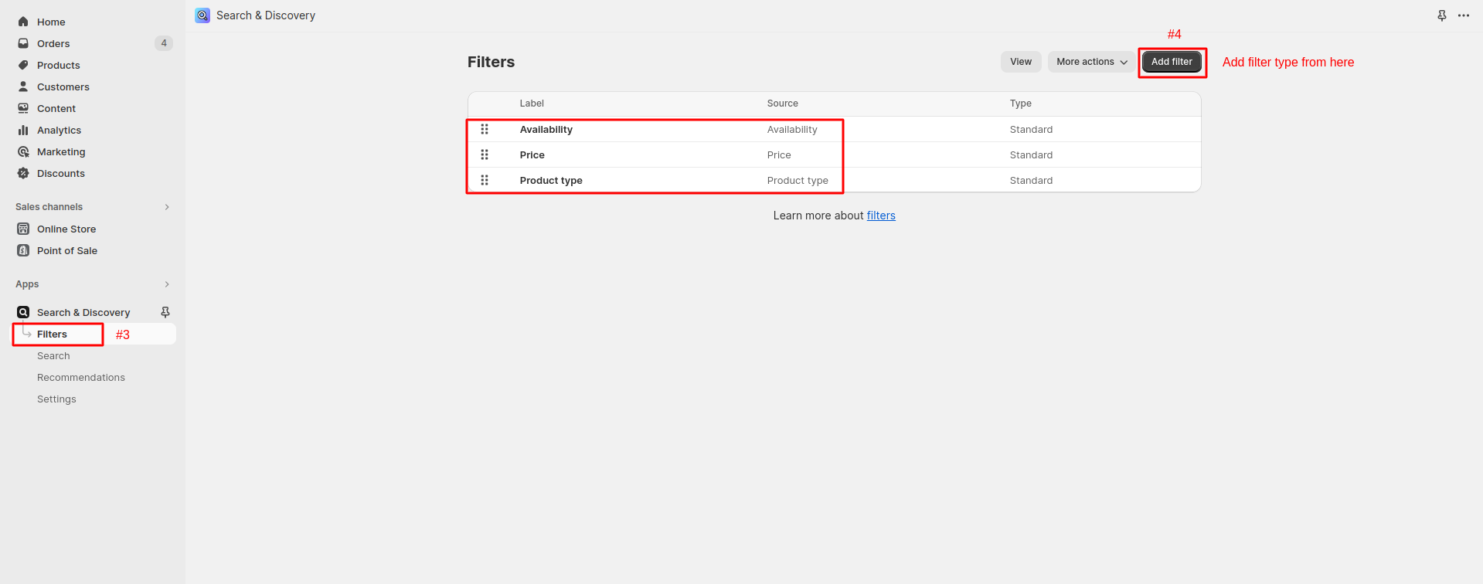Click the Home icon in sidebar

pyautogui.click(x=23, y=22)
